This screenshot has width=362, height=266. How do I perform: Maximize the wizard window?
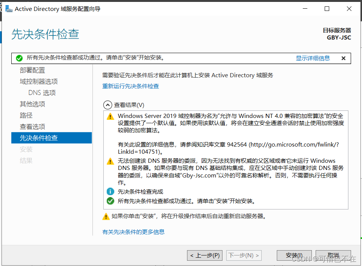coord(327,9)
